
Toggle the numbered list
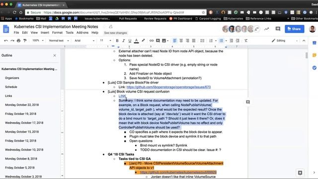click(211, 41)
